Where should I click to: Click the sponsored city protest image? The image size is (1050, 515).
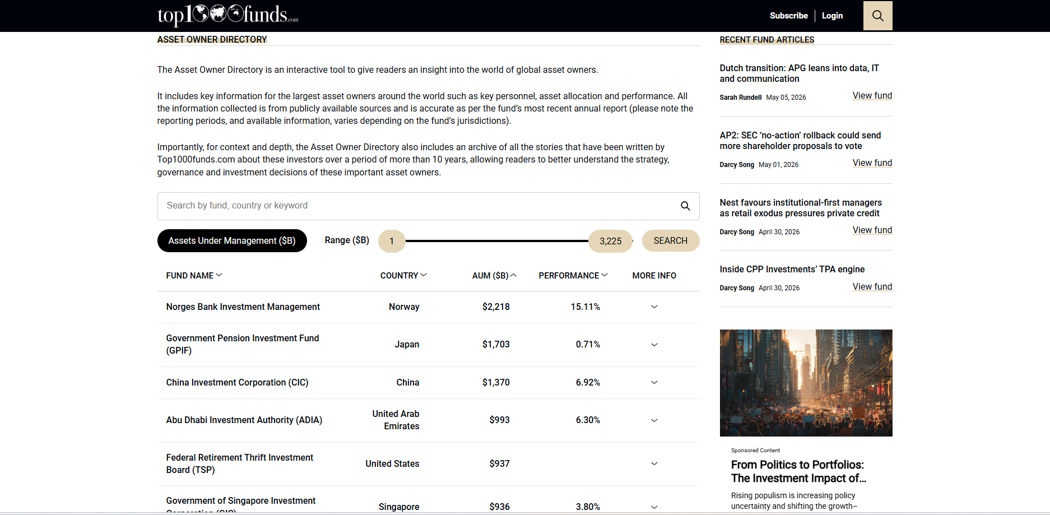point(806,383)
